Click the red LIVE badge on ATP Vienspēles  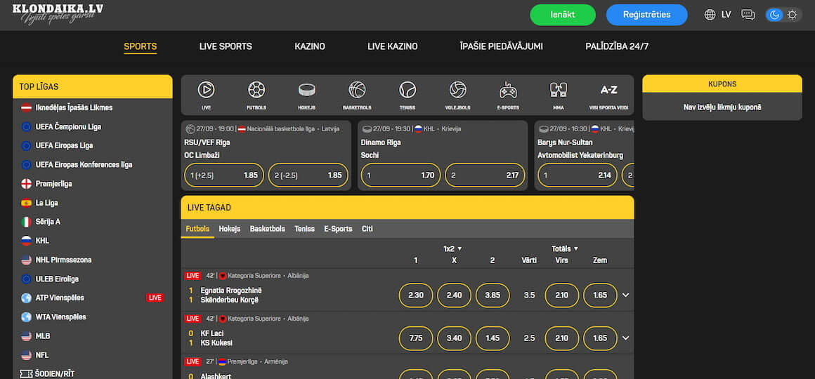155,298
